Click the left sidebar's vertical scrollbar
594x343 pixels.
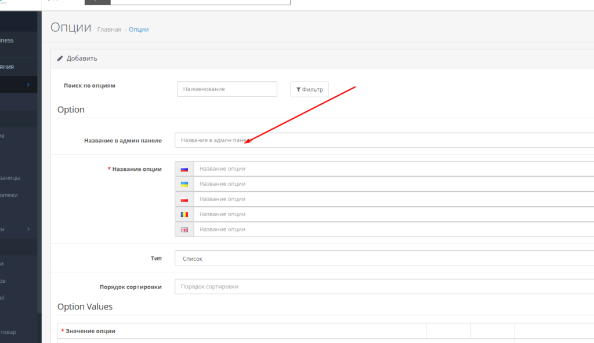point(39,174)
